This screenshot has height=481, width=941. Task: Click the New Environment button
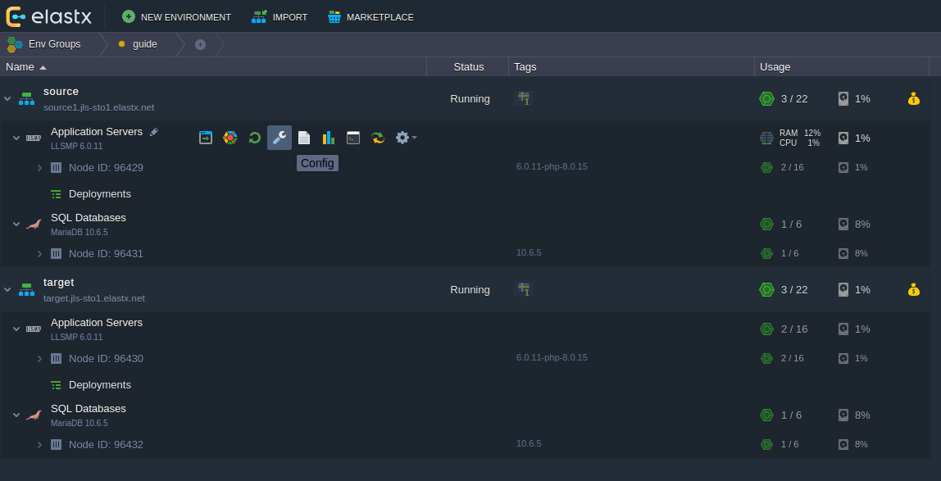[176, 17]
